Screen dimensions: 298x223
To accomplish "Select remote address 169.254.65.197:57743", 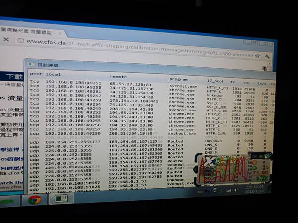I will pyautogui.click(x=135, y=162).
